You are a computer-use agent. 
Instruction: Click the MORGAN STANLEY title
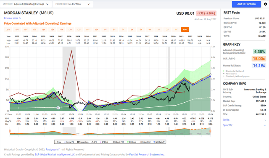[21, 13]
